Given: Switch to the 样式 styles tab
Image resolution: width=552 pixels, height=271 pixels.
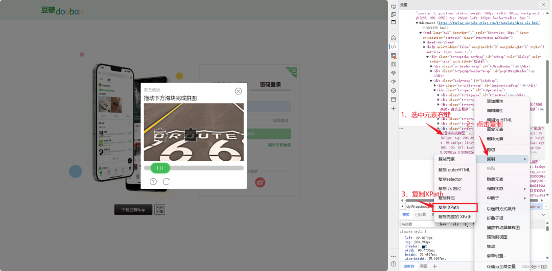Looking at the screenshot, I should coord(406,215).
